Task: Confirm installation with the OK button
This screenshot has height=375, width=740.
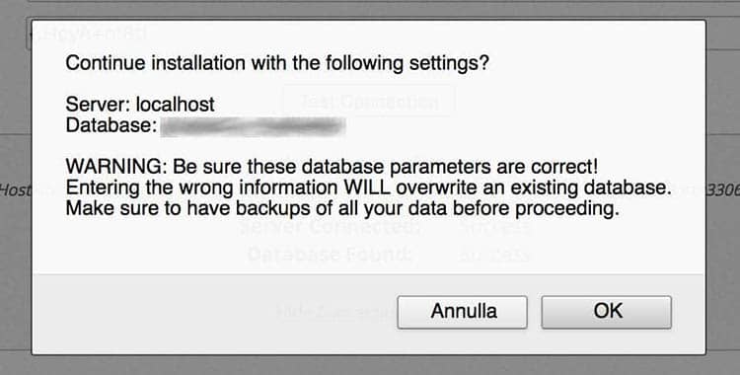Action: (x=606, y=312)
